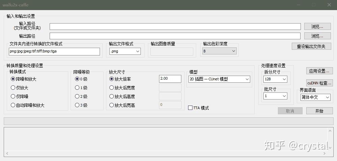Close the waifu2x-caffe window
This screenshot has height=161, width=337.
pos(329,5)
